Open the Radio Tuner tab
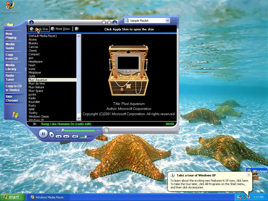 (x=10, y=77)
